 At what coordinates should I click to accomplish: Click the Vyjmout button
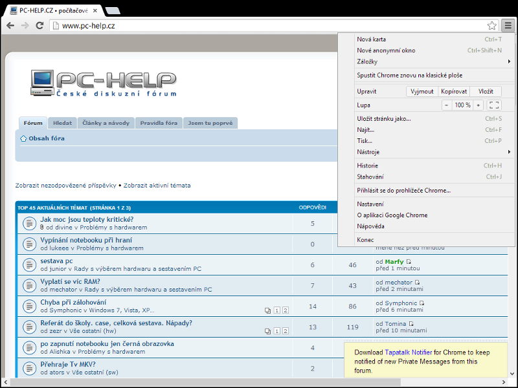point(422,91)
